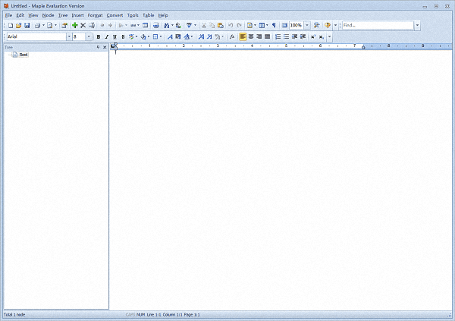
Task: Toggle Italic formatting
Action: (x=106, y=36)
